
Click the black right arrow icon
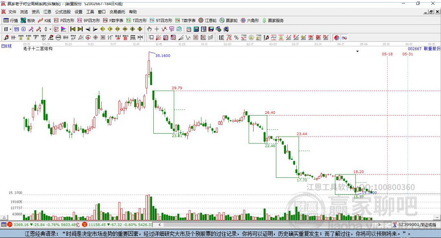(x=95, y=29)
